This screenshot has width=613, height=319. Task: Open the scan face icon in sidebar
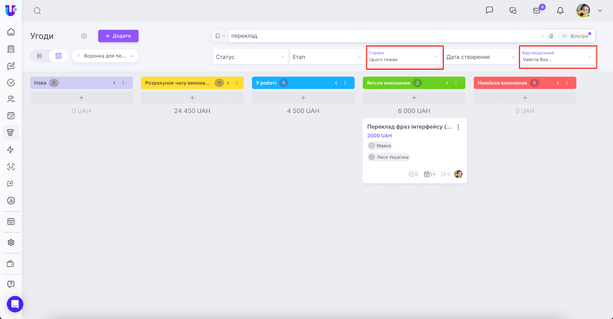[11, 167]
